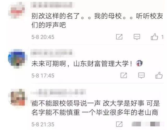Open first commenter's blurred username
This screenshot has height=130, width=167.
point(52,5)
